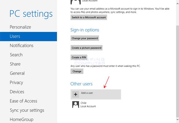Click the Child user name text

coord(83,103)
